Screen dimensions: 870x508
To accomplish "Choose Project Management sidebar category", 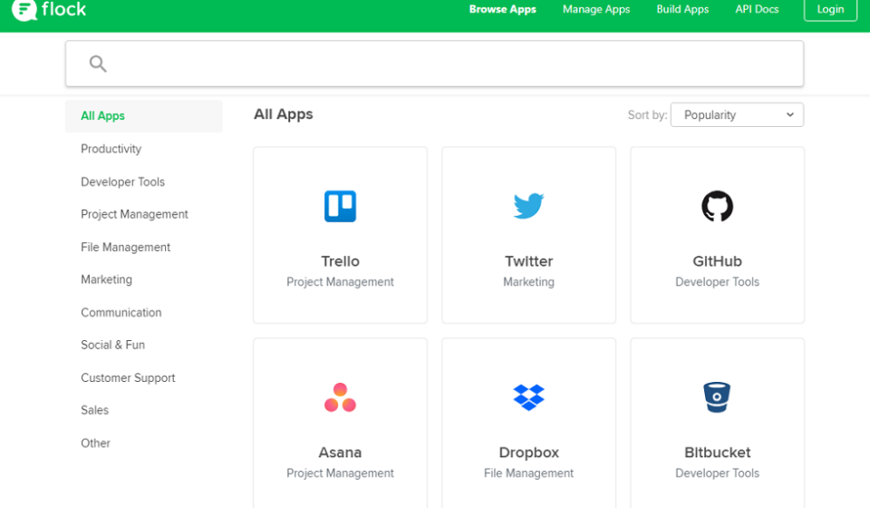I will coord(134,214).
